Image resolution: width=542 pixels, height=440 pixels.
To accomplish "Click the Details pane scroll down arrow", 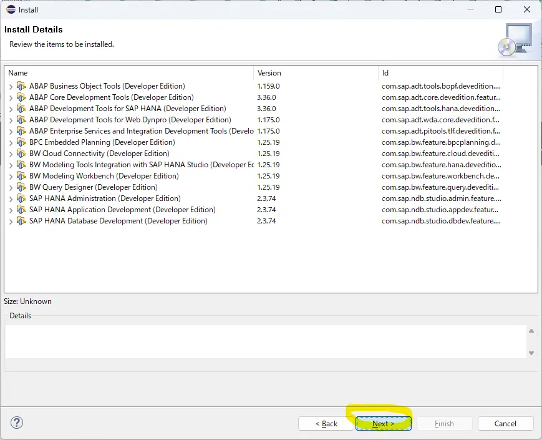I will click(531, 353).
